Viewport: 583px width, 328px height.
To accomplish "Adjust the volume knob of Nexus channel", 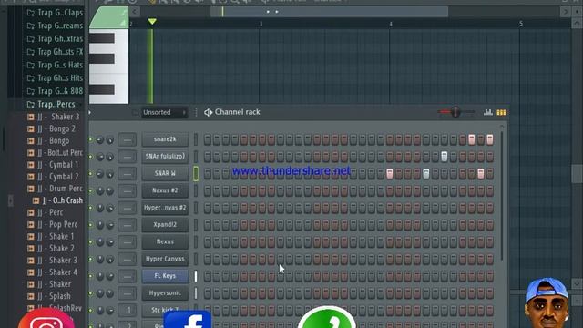I will 110,242.
